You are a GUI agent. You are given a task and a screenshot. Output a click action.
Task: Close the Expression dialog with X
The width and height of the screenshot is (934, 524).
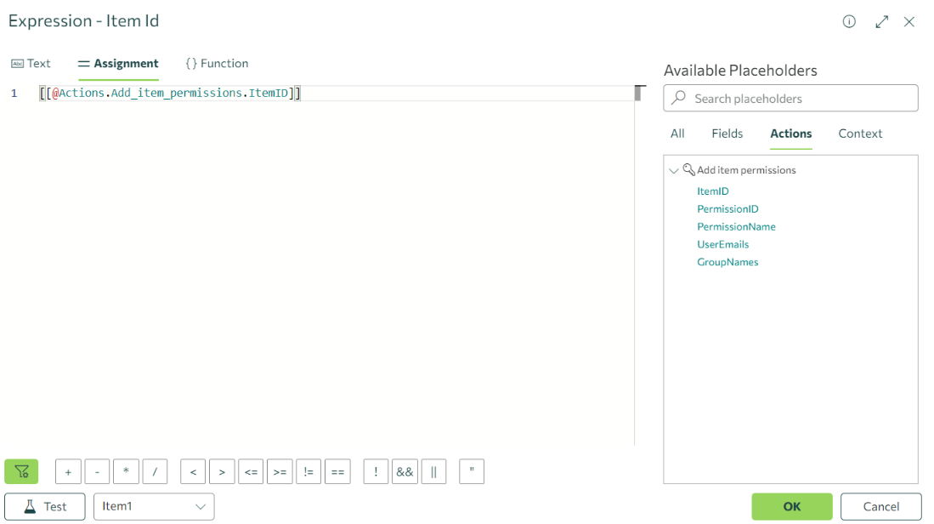point(909,22)
